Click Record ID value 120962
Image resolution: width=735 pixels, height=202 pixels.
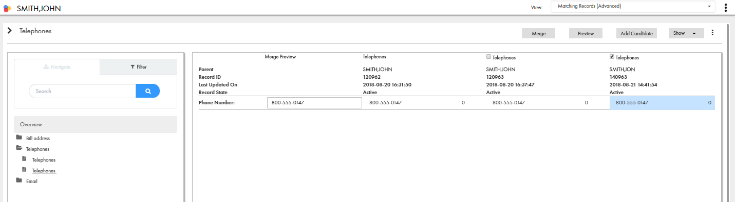click(371, 77)
